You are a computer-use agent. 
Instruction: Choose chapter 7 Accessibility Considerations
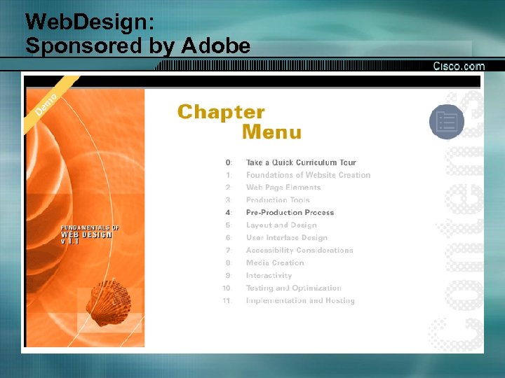[x=299, y=250]
